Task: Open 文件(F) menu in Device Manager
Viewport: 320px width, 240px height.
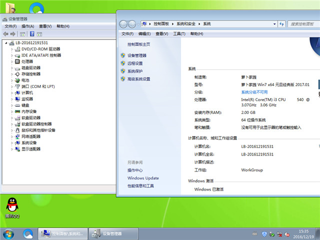Action: [x=10, y=26]
